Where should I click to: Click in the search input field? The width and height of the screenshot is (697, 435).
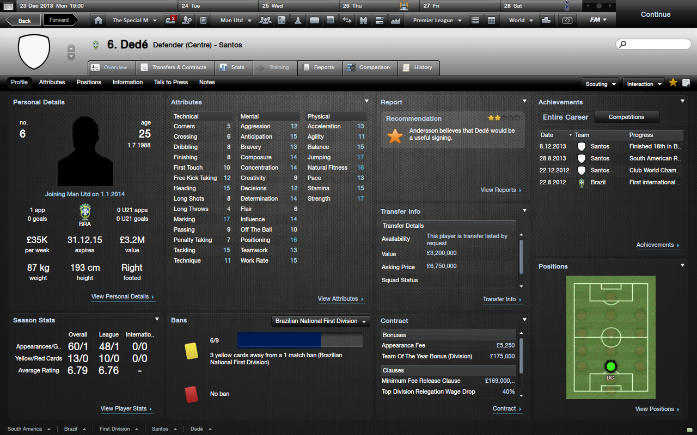coord(653,44)
